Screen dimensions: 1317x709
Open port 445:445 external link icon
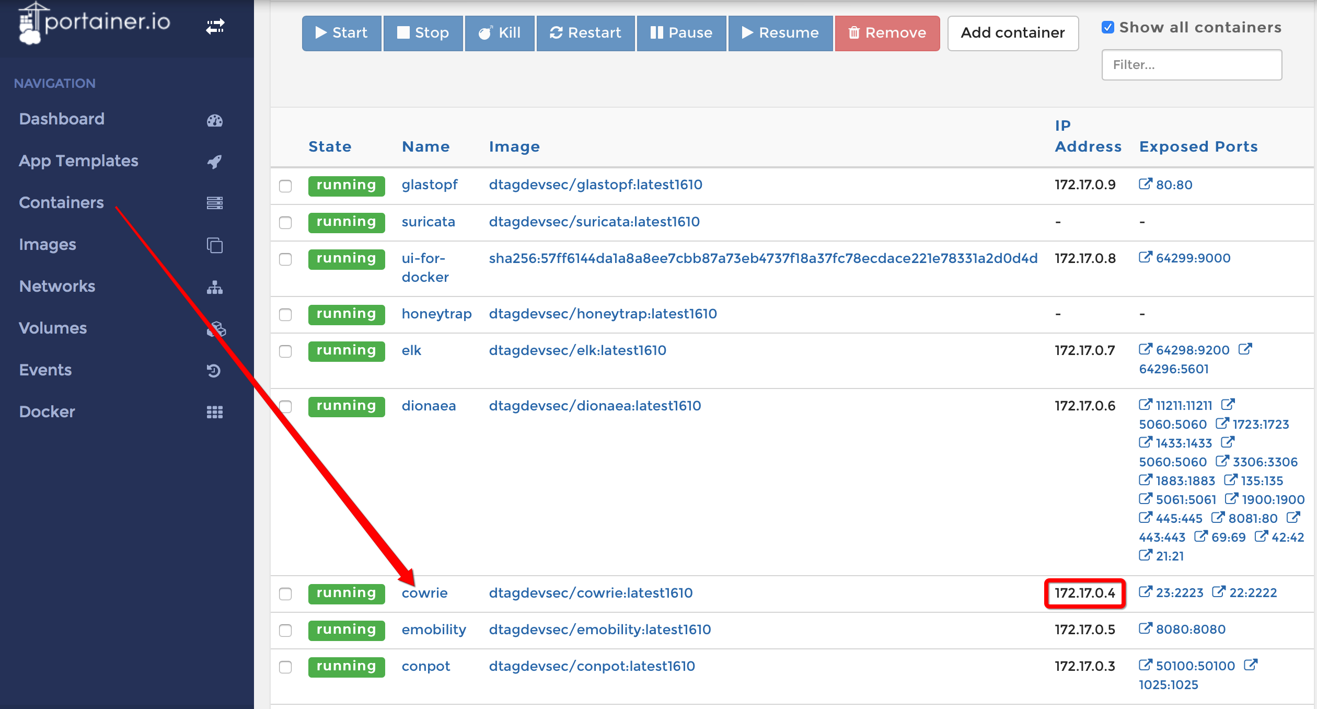pyautogui.click(x=1145, y=518)
